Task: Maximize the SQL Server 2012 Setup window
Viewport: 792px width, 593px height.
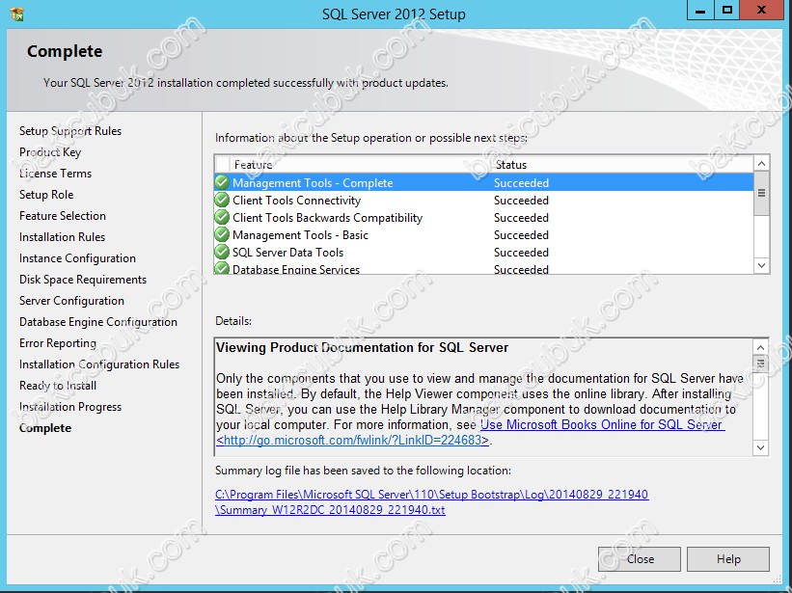Action: [x=726, y=10]
